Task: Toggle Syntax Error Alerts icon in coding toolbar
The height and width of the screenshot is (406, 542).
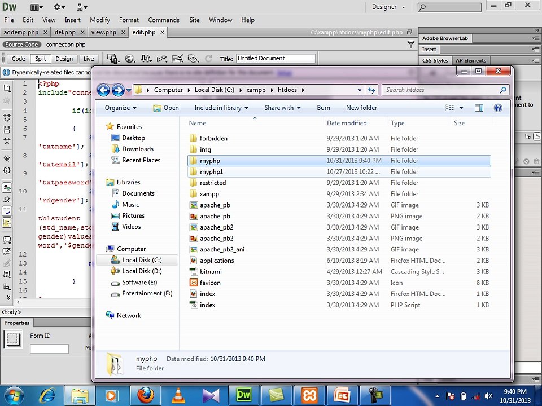Action: pyautogui.click(x=7, y=222)
